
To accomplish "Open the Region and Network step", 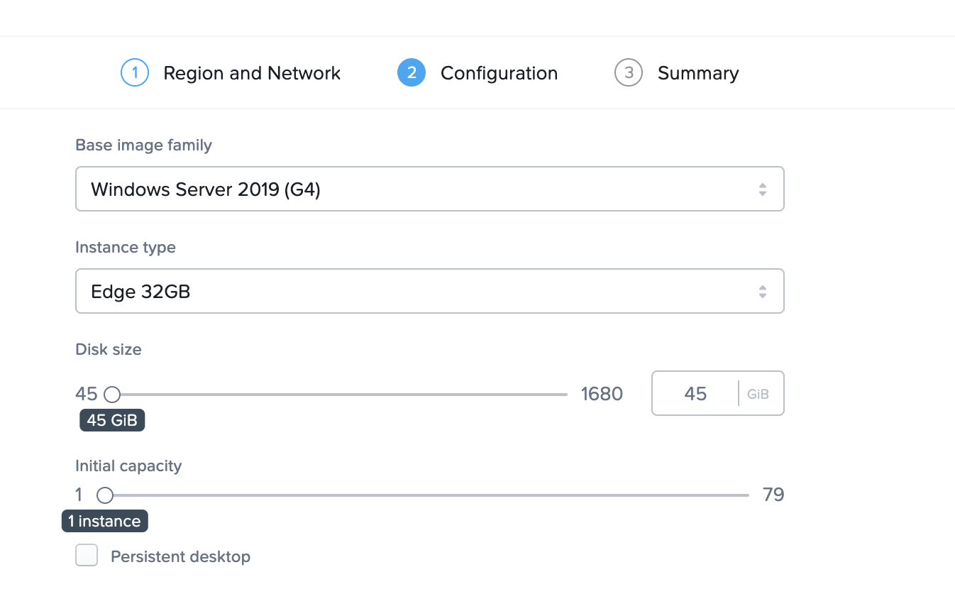I will (252, 73).
